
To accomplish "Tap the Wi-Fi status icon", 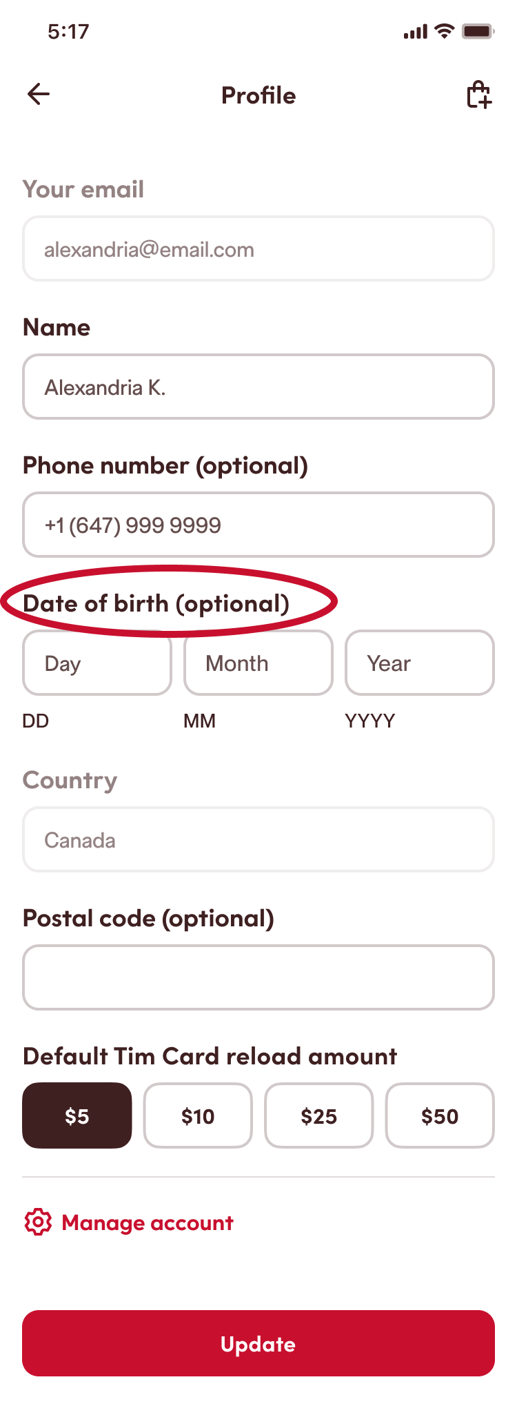I will 445,31.
